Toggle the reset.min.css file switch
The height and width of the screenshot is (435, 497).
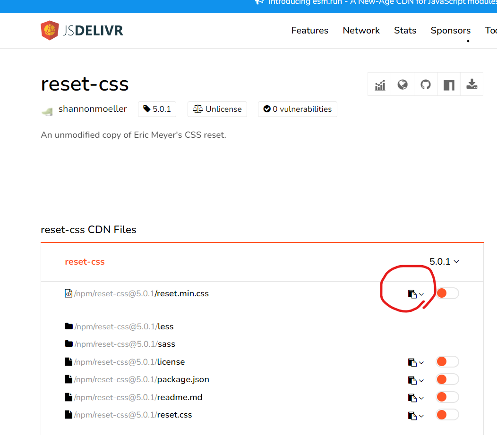447,293
